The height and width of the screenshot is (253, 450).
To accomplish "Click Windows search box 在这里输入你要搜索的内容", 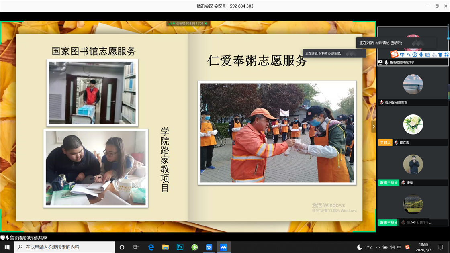I will tap(65, 247).
